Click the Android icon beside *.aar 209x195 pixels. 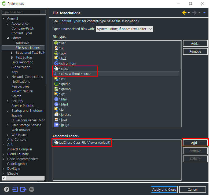pos(56,43)
